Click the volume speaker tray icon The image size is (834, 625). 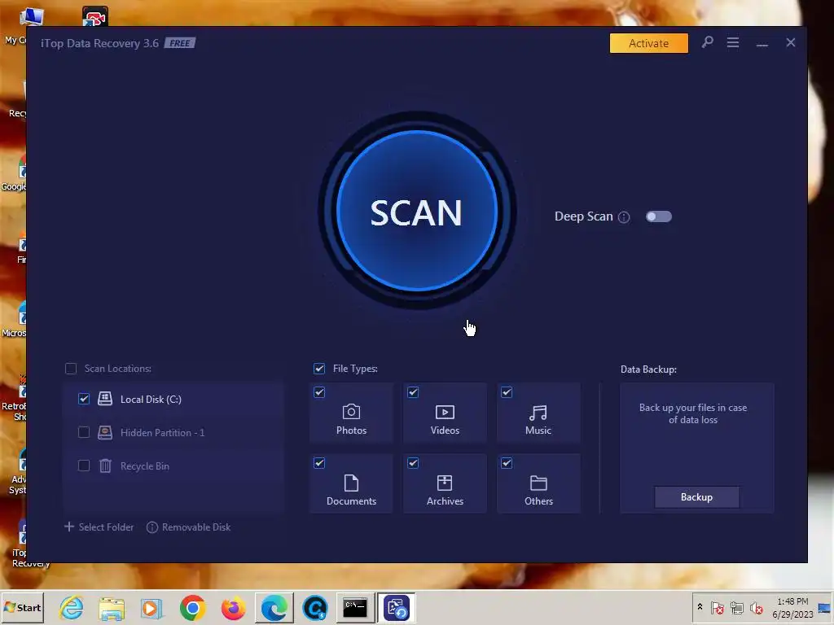756,607
